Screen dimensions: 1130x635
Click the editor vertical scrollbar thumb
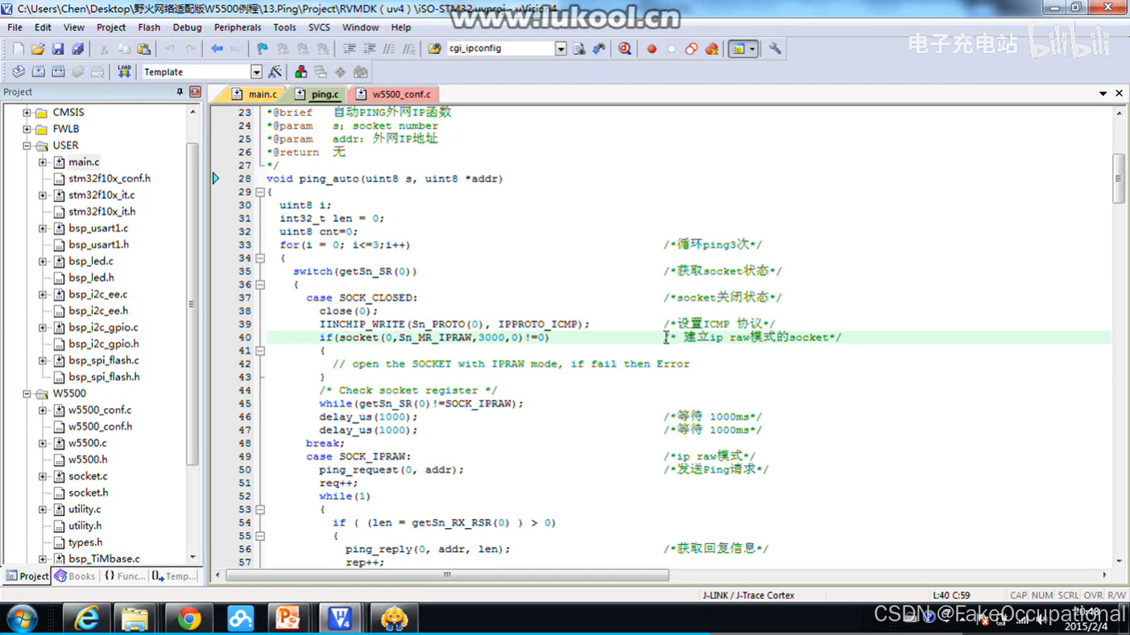[x=1119, y=179]
